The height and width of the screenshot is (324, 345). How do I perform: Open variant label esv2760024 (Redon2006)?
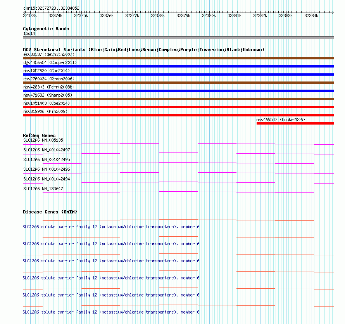[49, 79]
